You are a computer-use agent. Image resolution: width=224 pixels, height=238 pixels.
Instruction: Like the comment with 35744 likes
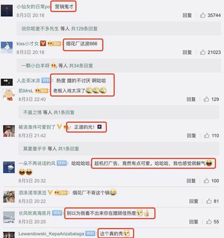pyautogui.click(x=202, y=15)
